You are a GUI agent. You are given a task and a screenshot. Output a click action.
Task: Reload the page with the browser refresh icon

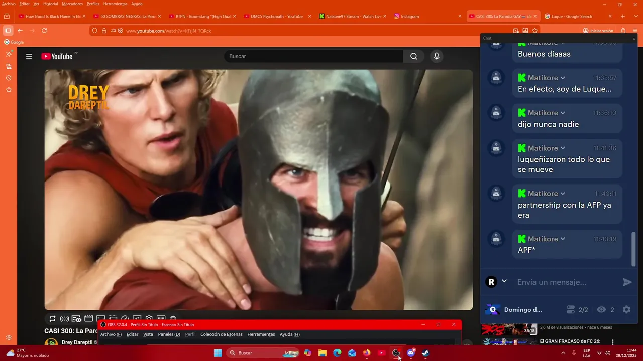click(44, 31)
